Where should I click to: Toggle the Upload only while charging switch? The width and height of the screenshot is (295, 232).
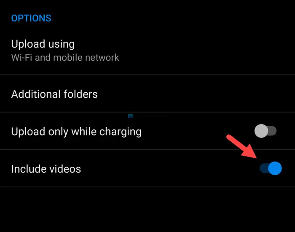point(265,131)
